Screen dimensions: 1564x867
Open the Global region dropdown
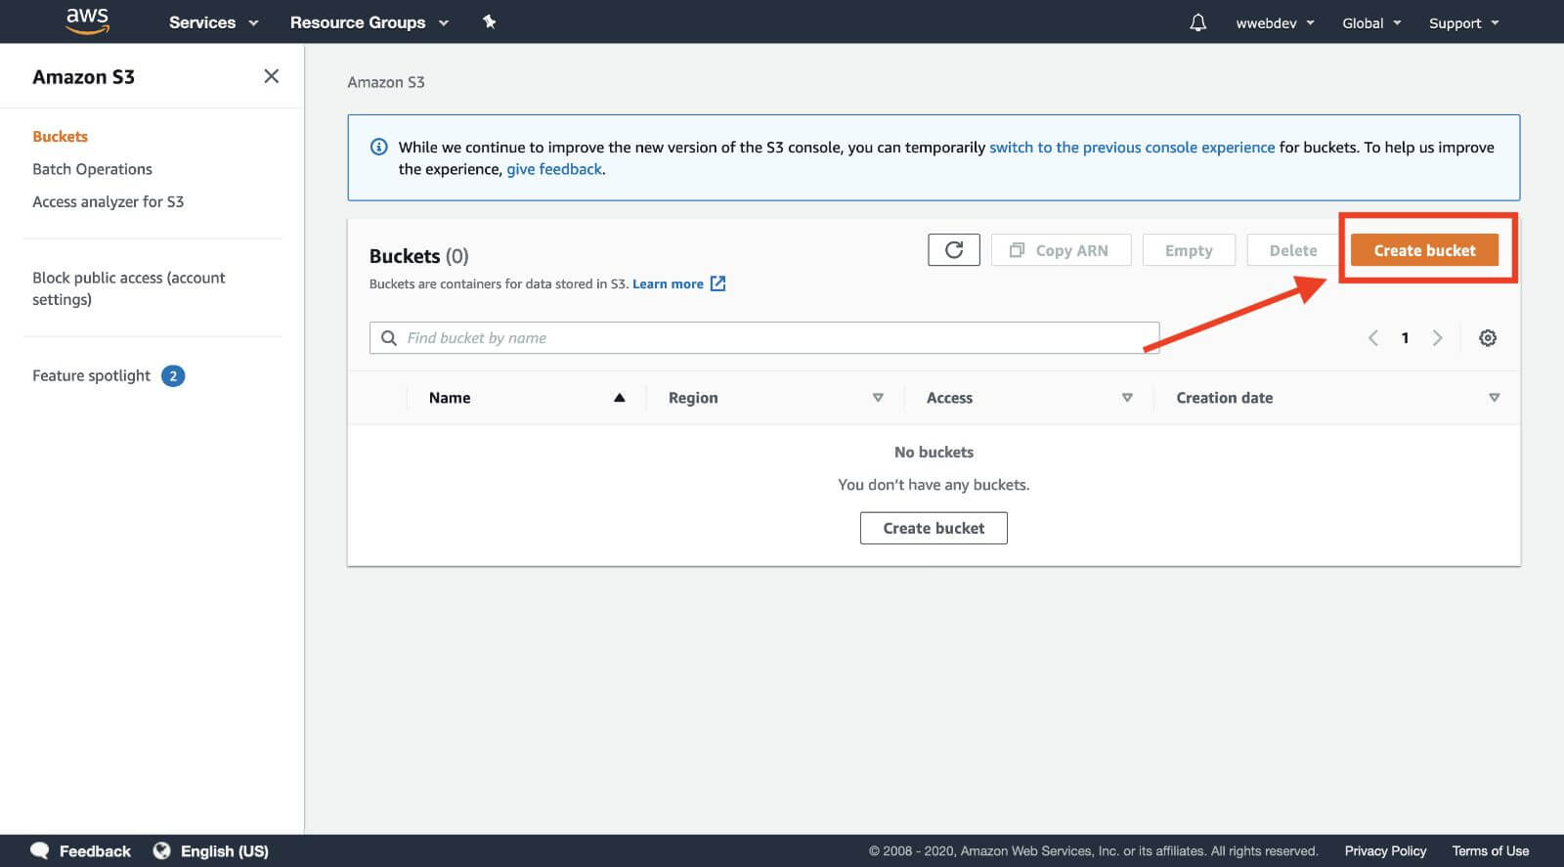pos(1371,23)
